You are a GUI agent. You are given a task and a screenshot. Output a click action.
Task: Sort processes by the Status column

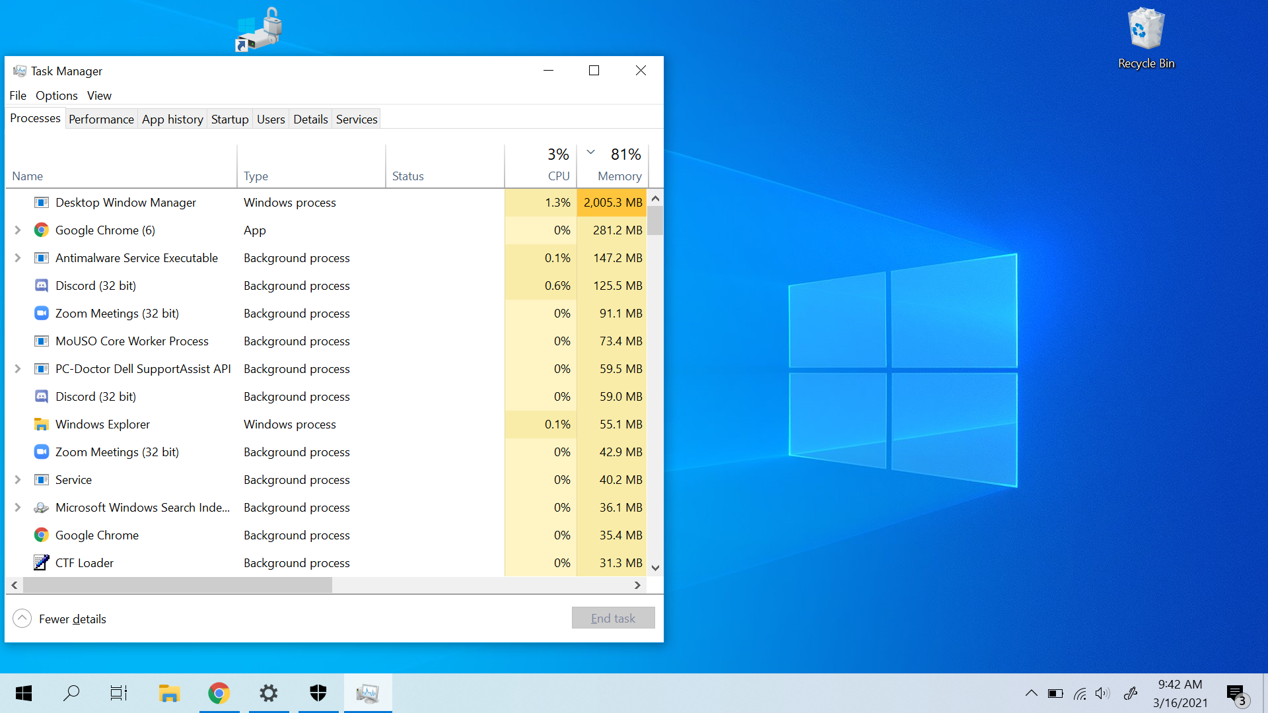click(445, 166)
